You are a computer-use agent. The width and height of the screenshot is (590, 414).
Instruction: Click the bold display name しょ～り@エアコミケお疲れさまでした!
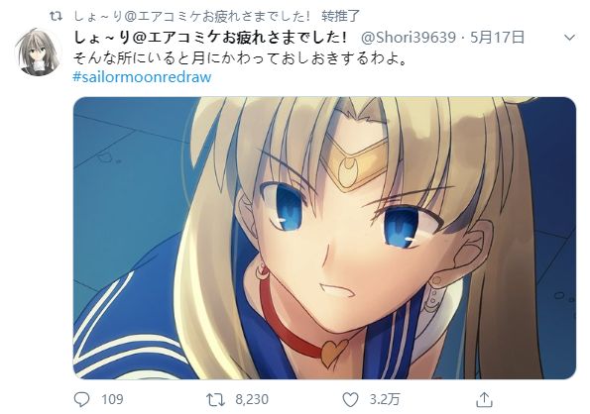[210, 38]
